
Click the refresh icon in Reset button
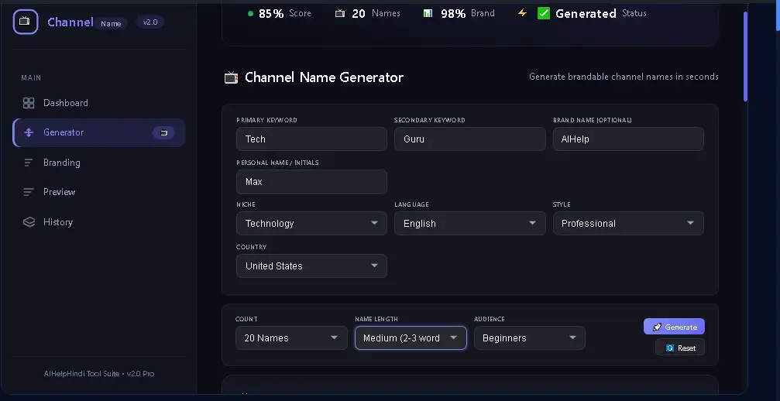669,348
